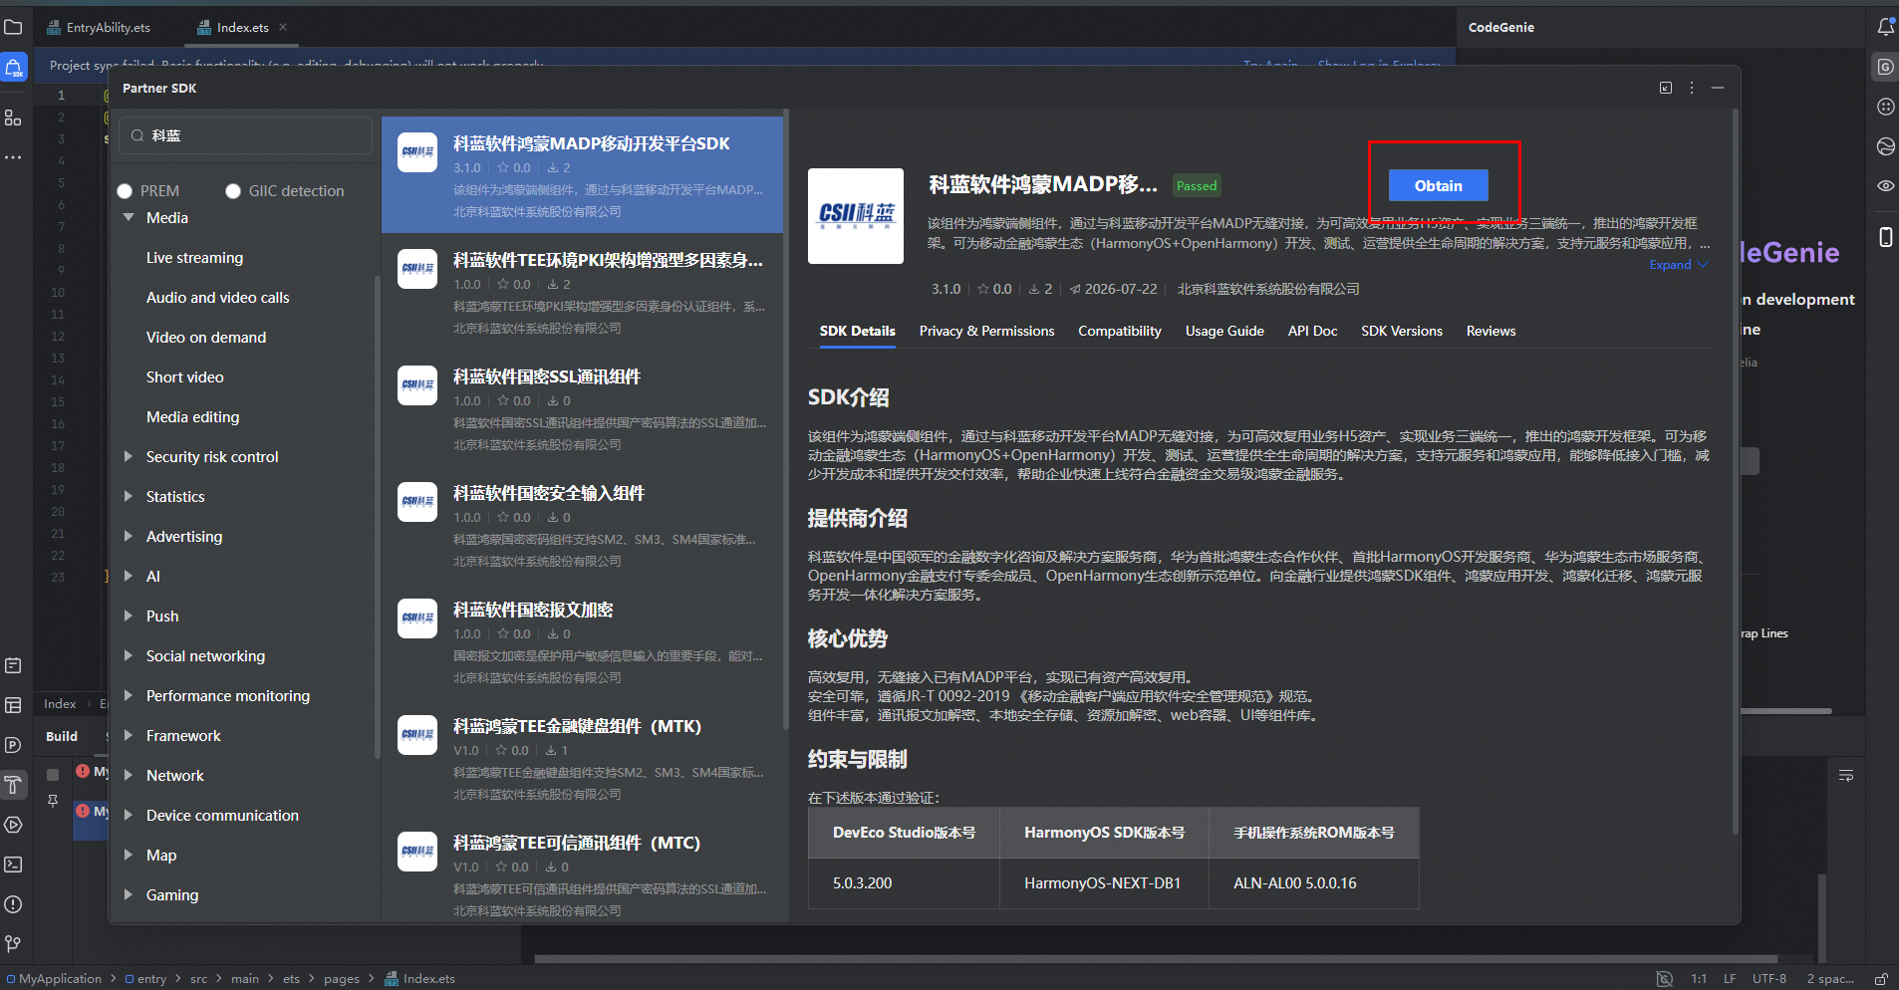Open the Project folder tool window icon
This screenshot has width=1899, height=990.
point(13,27)
